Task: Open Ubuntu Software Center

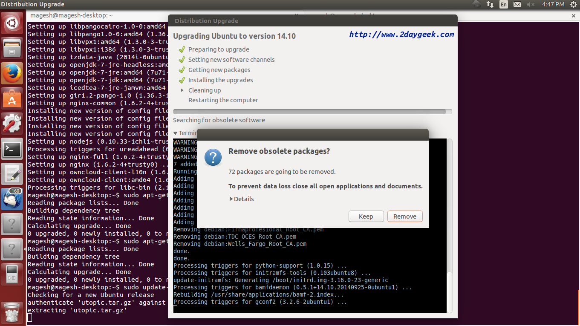Action: click(x=12, y=98)
